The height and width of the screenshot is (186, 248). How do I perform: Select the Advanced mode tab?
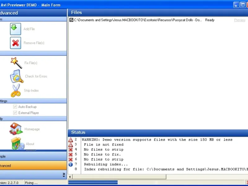tap(33, 166)
